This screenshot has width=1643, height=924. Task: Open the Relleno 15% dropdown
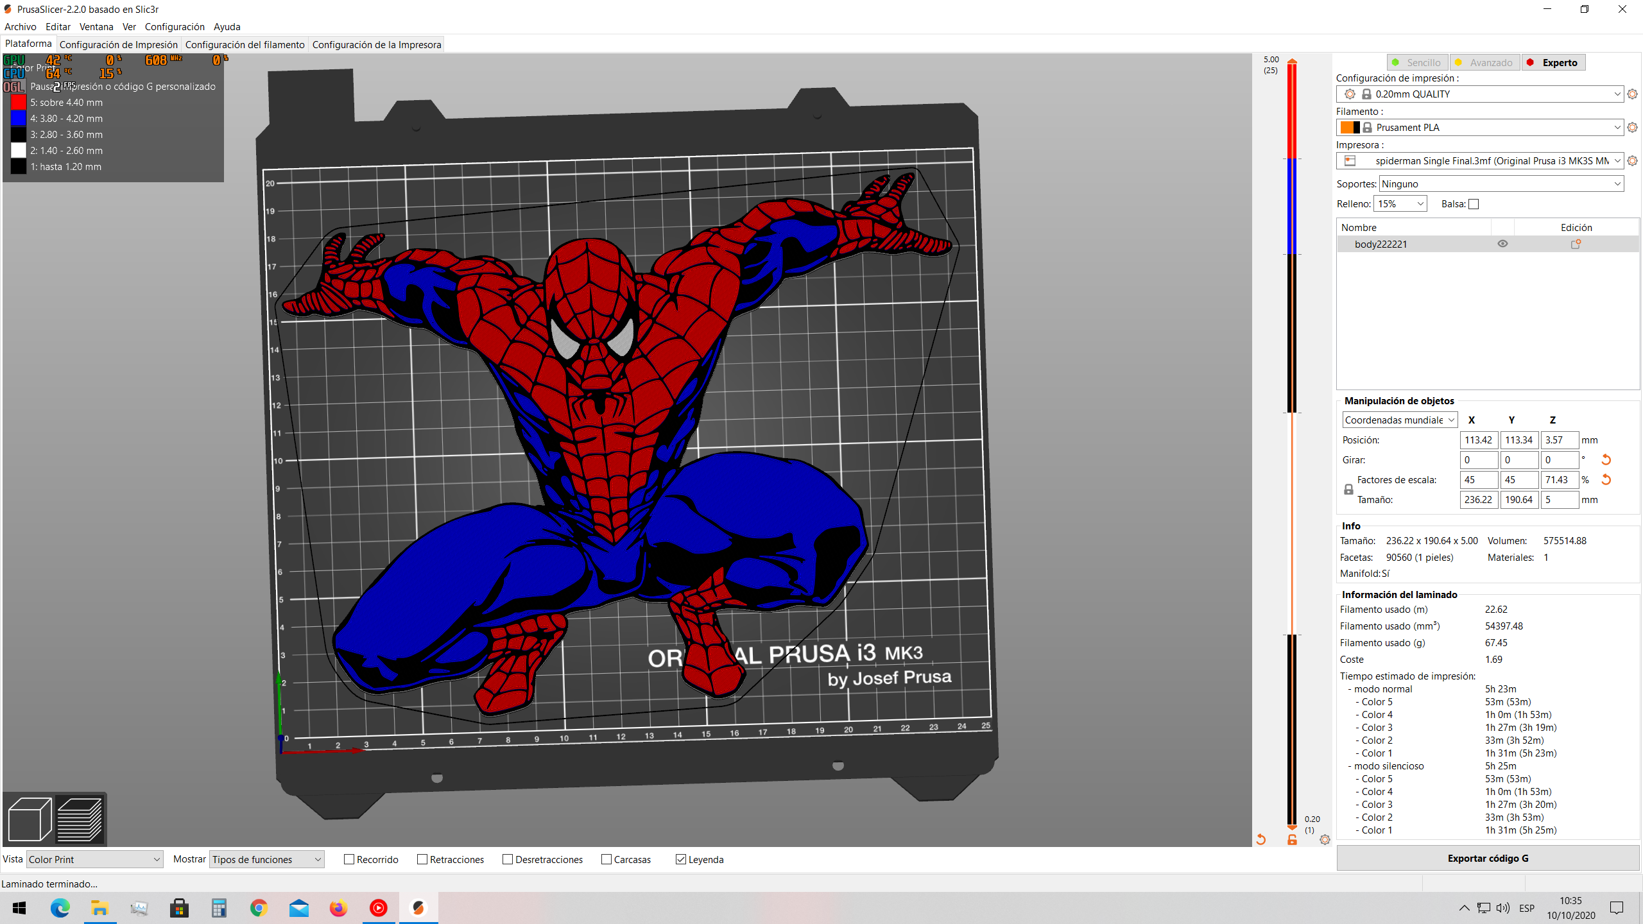point(1400,204)
